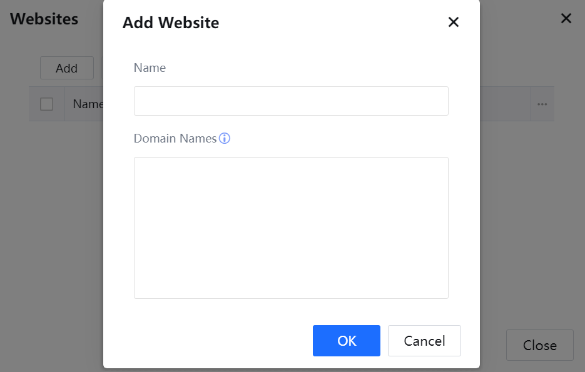585x372 pixels.
Task: Click the Name field label
Action: click(x=150, y=68)
